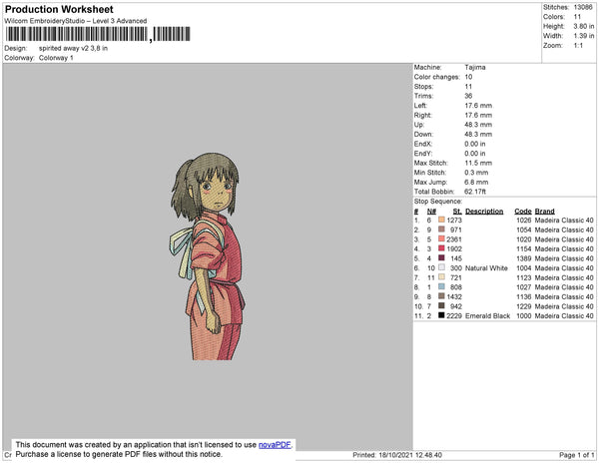Click the Stop Sequence heading
This screenshot has width=599, height=463.
[440, 202]
